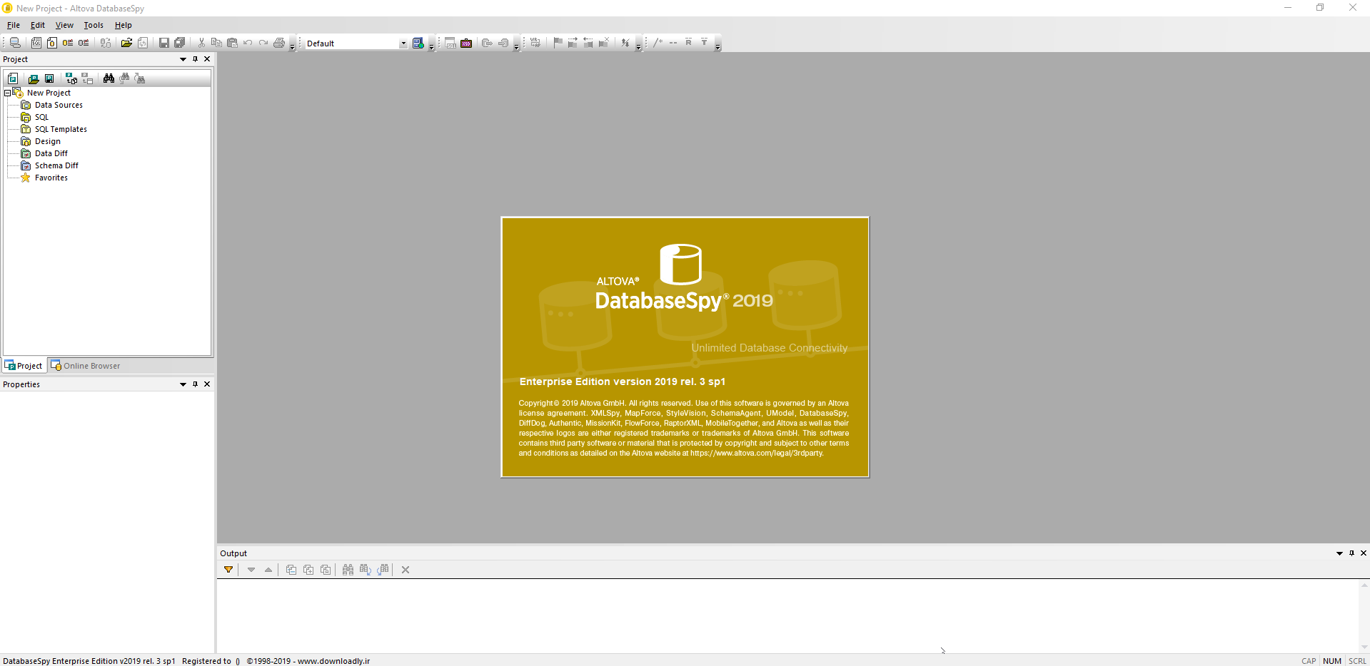Click the Print icon
Viewport: 1370px width, 666px height.
click(279, 43)
